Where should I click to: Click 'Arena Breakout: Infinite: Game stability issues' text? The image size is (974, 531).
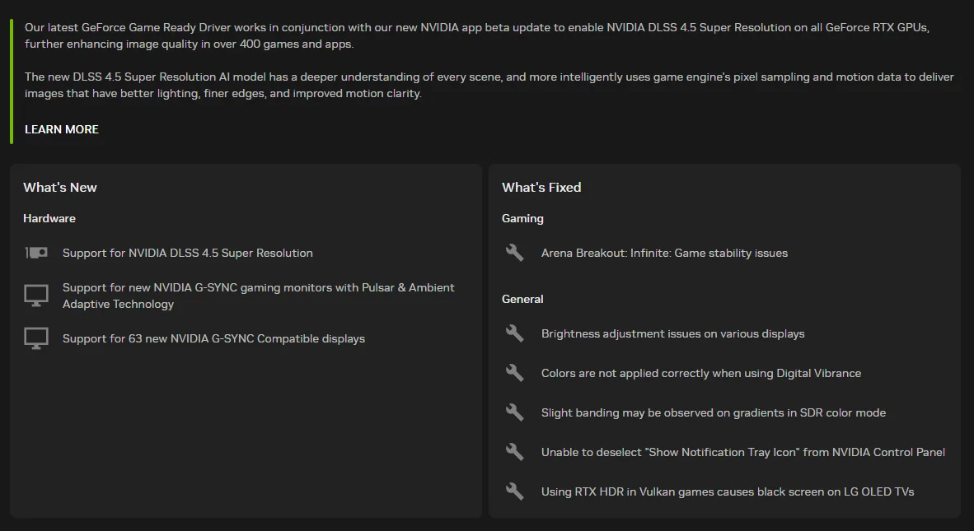click(664, 253)
